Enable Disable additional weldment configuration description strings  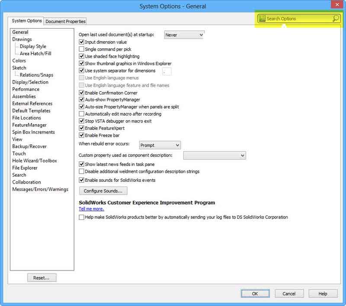pyautogui.click(x=81, y=171)
